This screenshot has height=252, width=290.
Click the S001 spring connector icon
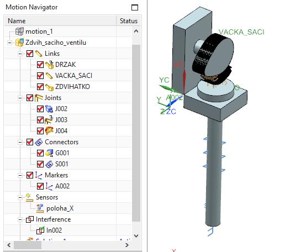point(49,164)
